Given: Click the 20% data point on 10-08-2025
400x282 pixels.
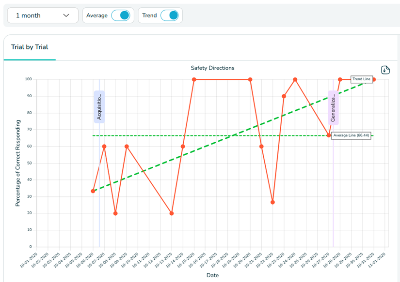Looking at the screenshot, I should click(115, 213).
